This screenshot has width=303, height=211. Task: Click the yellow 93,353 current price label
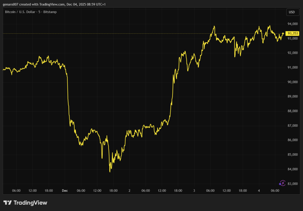(x=293, y=33)
